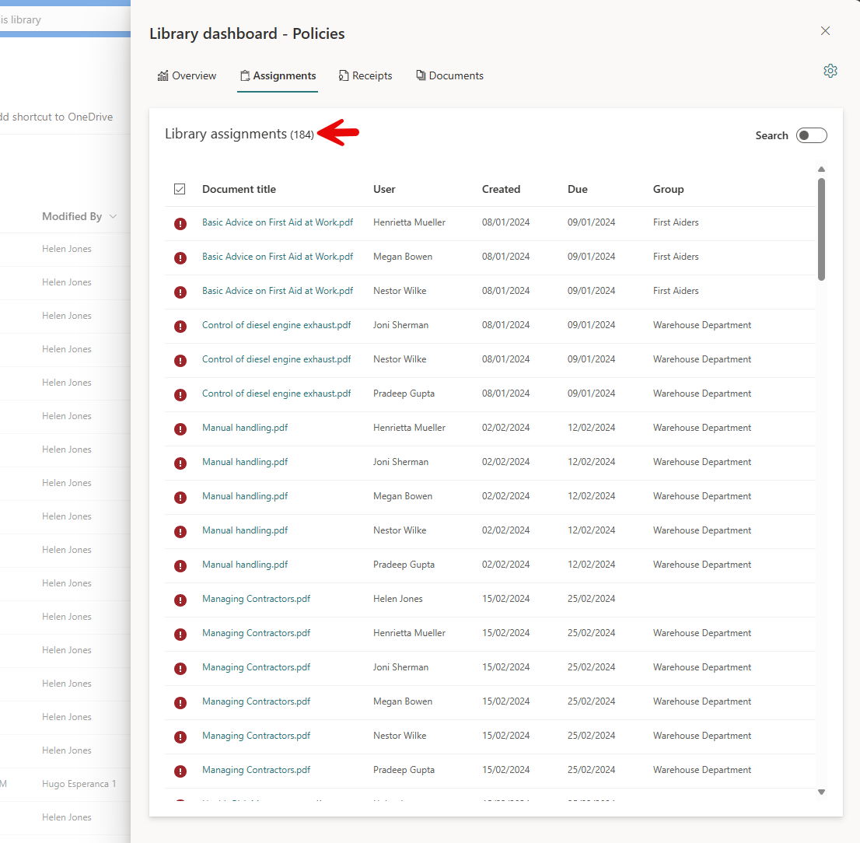This screenshot has width=860, height=843.
Task: Click Helen Jones in the Managing Contractors row
Action: (397, 598)
